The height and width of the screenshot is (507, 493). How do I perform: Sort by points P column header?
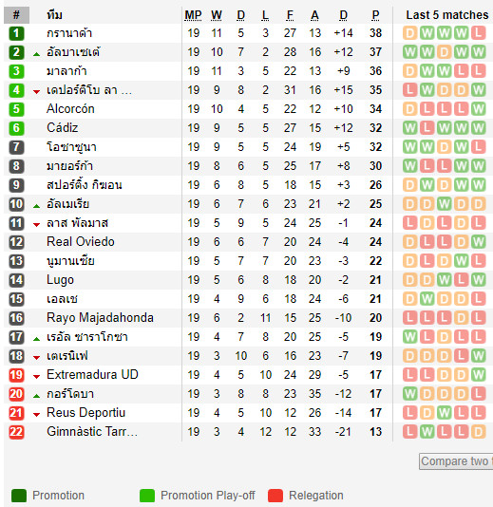(x=375, y=15)
